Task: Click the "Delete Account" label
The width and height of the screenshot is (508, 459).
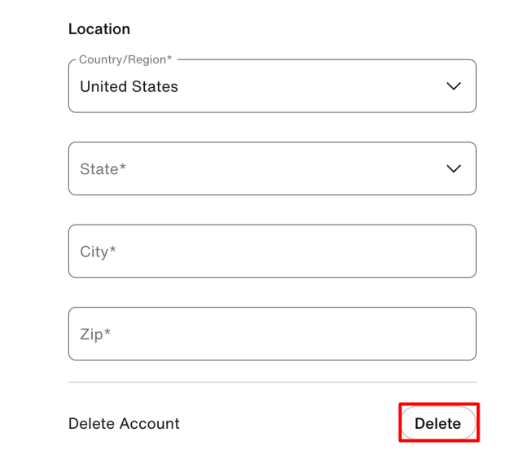Action: 124,423
